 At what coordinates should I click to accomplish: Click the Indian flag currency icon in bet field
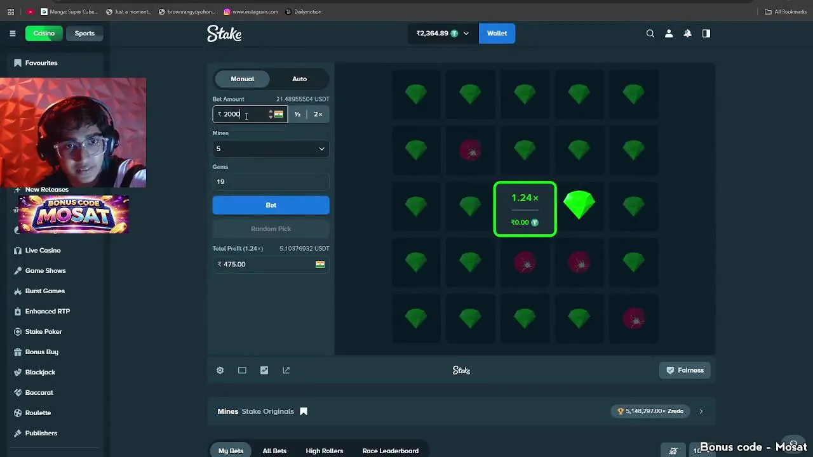(279, 114)
